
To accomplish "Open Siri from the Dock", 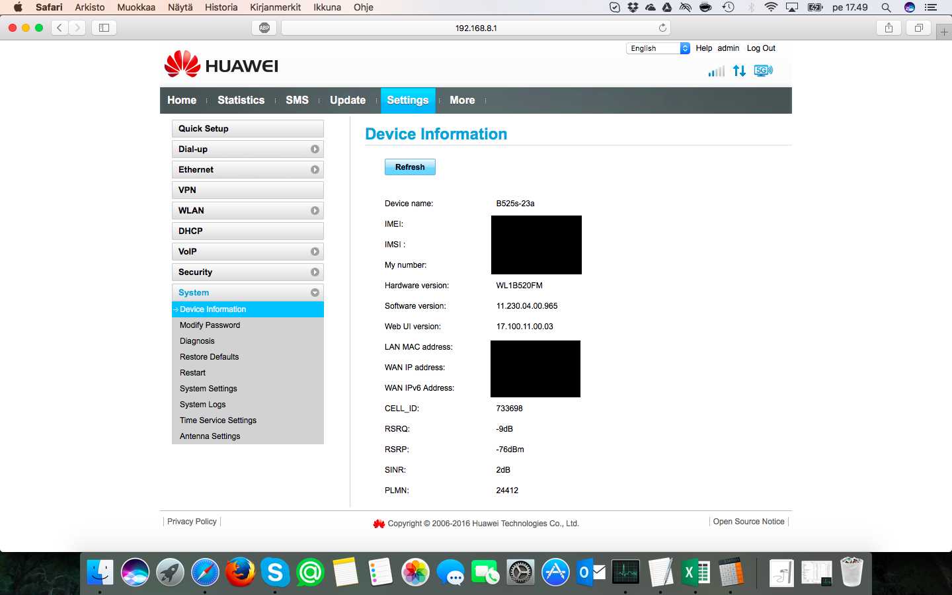I will pyautogui.click(x=135, y=572).
